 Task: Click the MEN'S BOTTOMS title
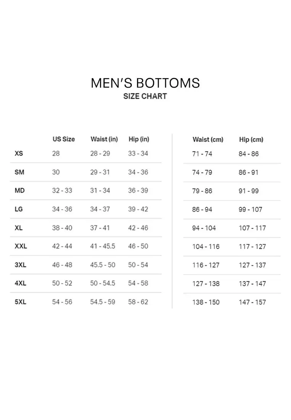coord(145,83)
